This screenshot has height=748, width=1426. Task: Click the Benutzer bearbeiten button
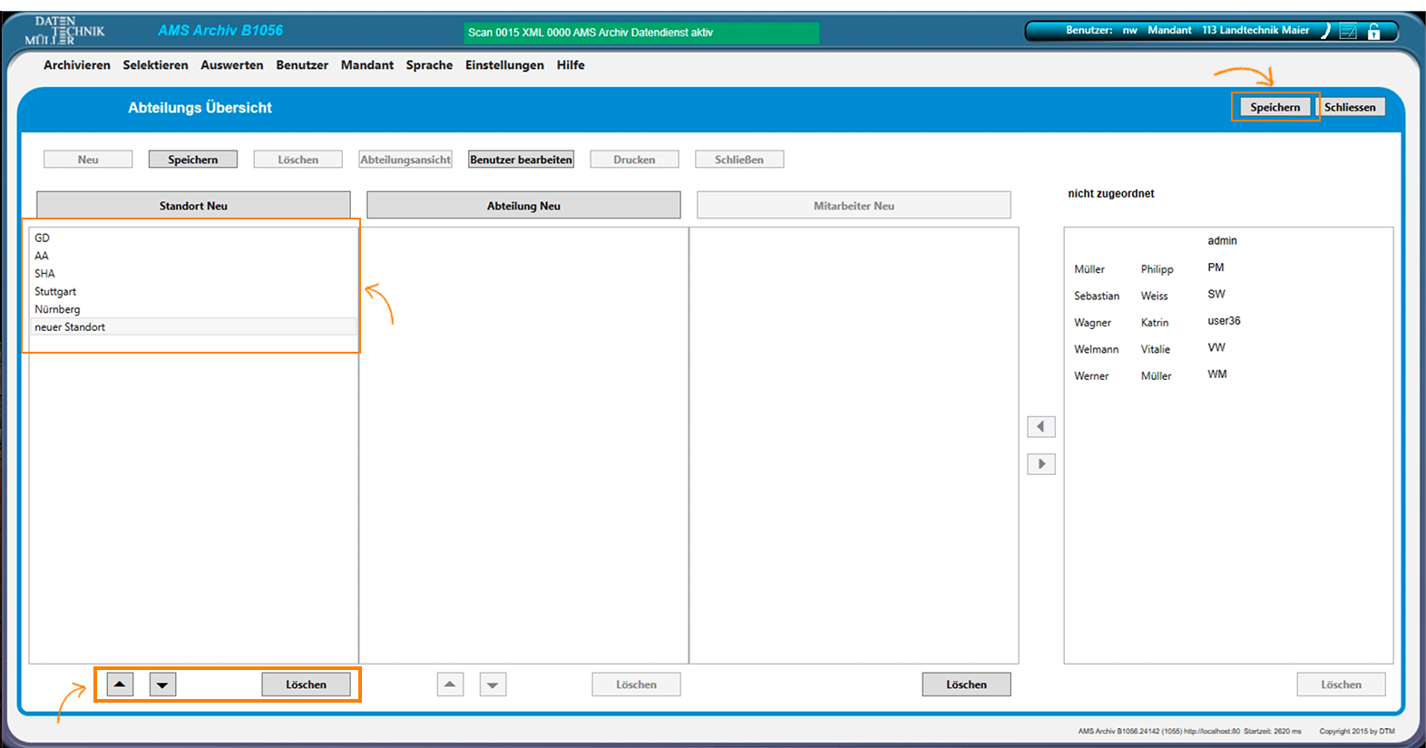pyautogui.click(x=521, y=160)
